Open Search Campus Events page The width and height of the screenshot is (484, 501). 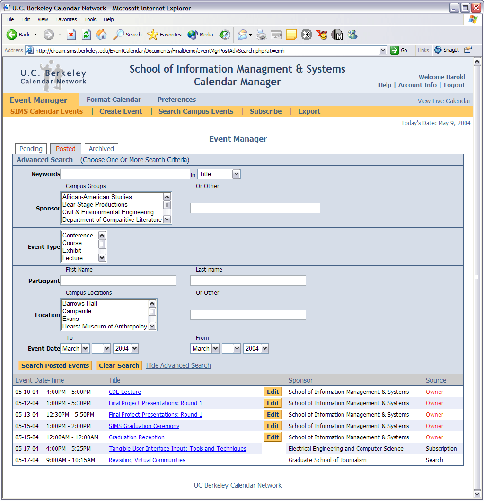pyautogui.click(x=196, y=111)
